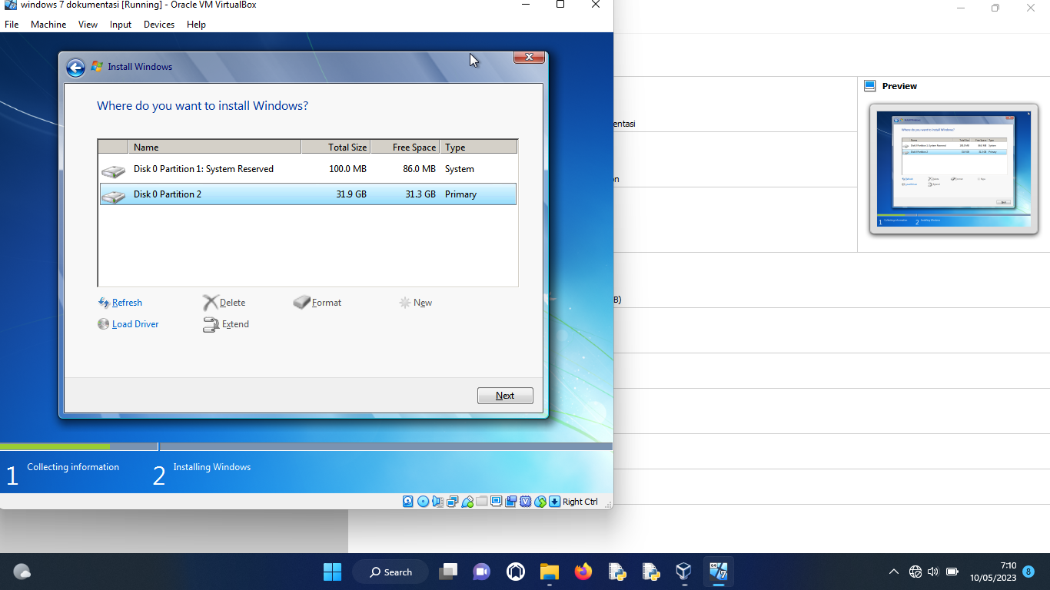Click the installation progress bar under the dialog
Screen dimensions: 1050x590
(306, 446)
